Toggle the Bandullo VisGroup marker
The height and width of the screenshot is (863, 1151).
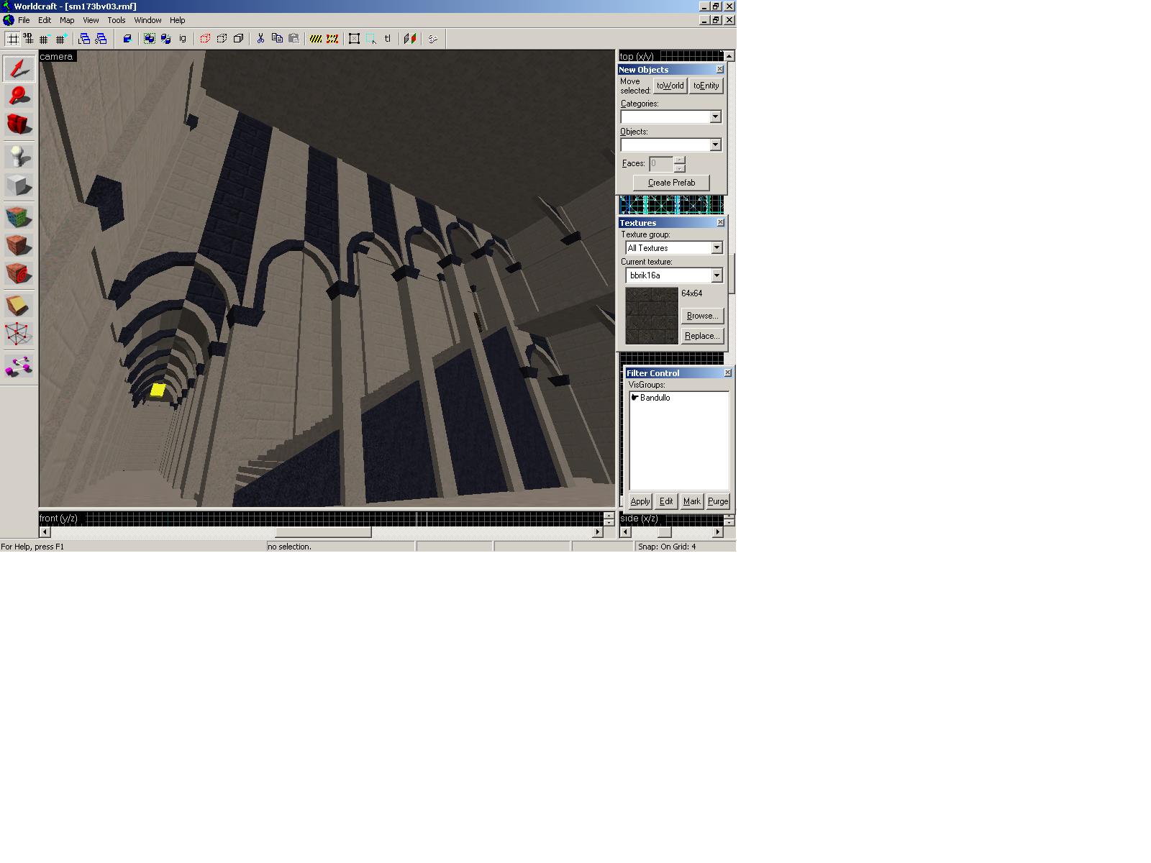click(635, 398)
